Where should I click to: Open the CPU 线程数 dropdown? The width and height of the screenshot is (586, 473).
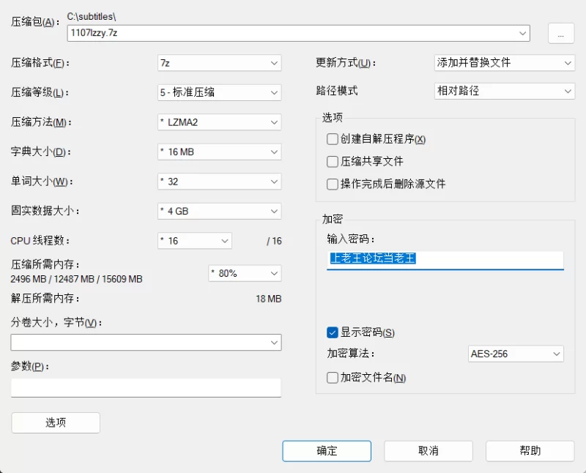195,241
